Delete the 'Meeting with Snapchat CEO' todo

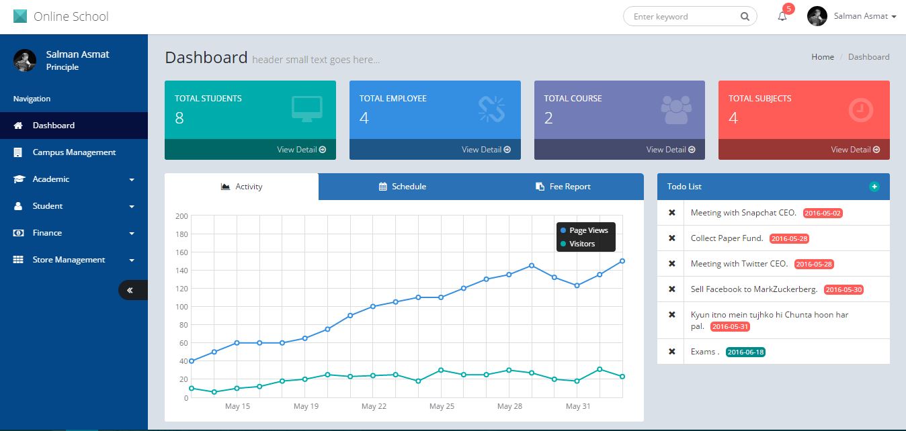tap(671, 213)
